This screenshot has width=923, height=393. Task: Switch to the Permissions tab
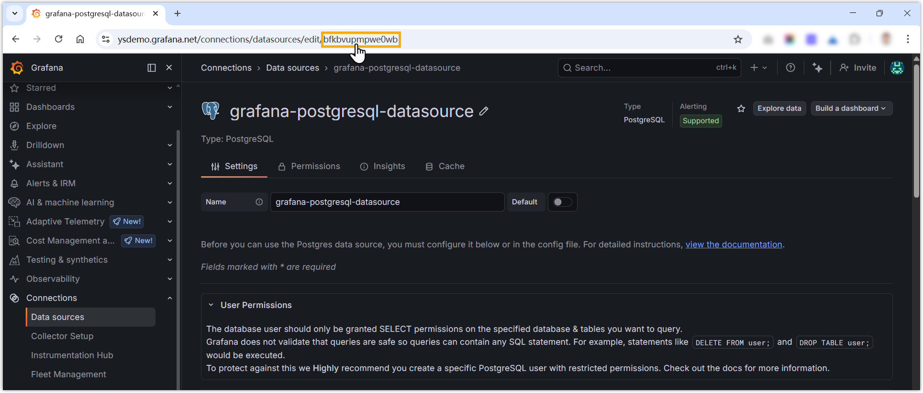(x=309, y=166)
